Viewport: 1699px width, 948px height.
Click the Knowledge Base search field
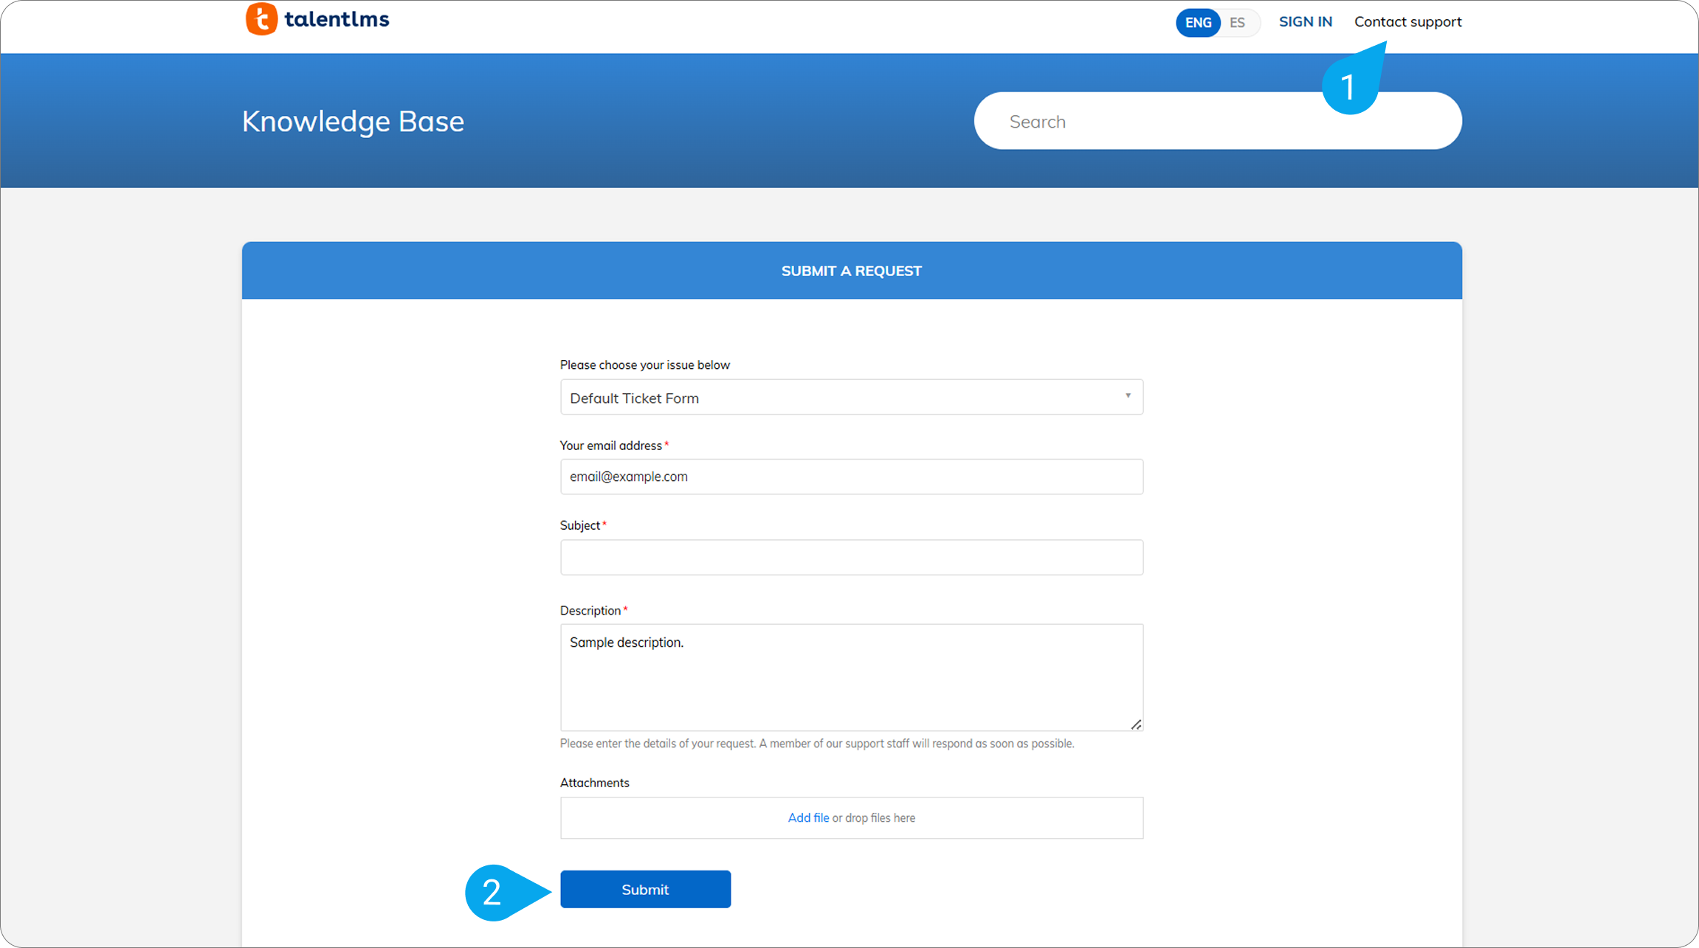(1151, 121)
